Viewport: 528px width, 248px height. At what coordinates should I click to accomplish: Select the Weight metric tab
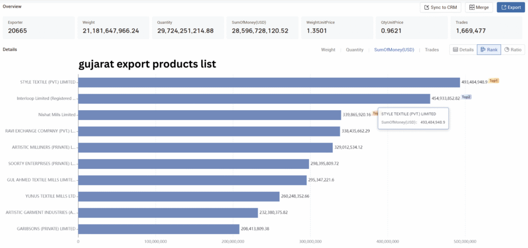pyautogui.click(x=328, y=50)
